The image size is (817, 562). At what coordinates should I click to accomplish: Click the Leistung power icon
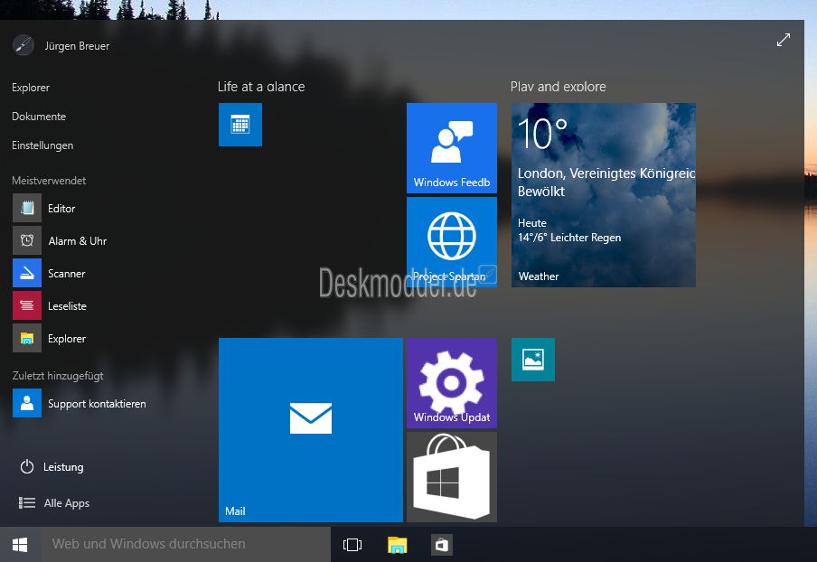click(27, 467)
